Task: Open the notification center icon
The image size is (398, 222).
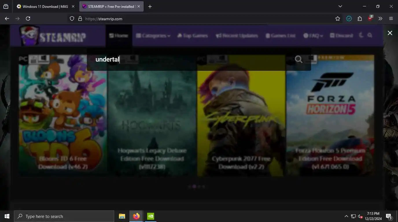Action: [x=389, y=216]
